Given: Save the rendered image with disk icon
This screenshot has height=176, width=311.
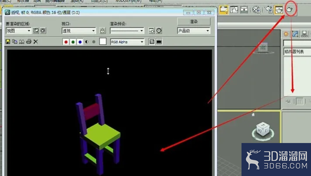Looking at the screenshot, I should (8, 42).
